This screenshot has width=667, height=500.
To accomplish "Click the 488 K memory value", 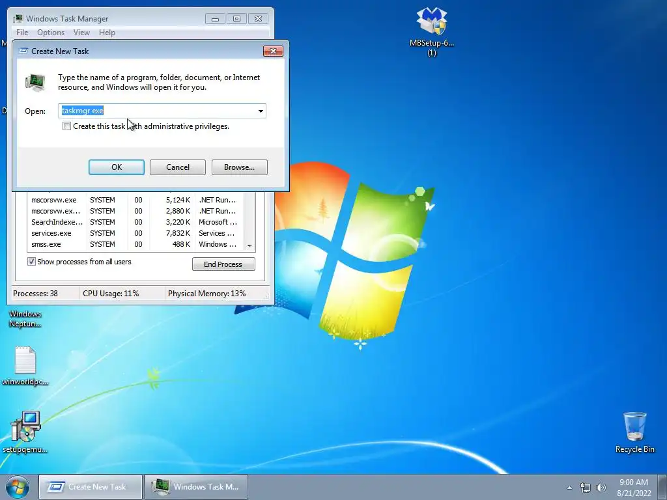I will point(181,244).
